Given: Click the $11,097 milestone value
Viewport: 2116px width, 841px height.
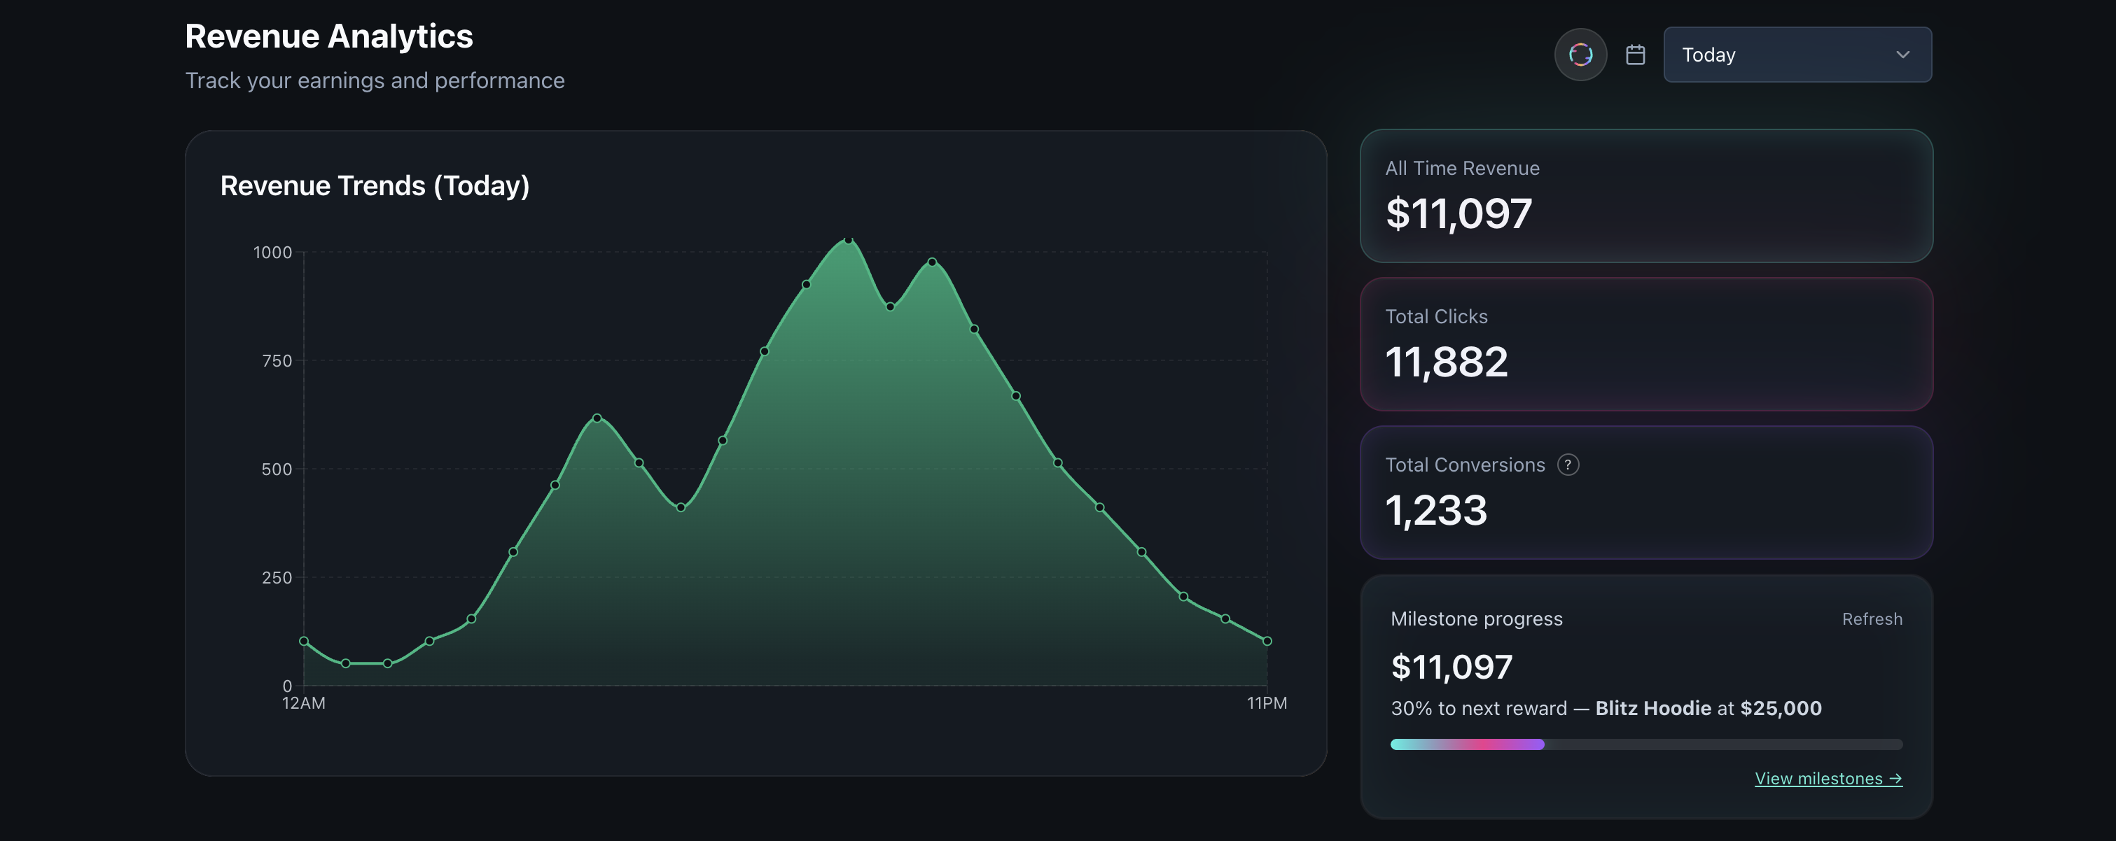Looking at the screenshot, I should tap(1451, 666).
